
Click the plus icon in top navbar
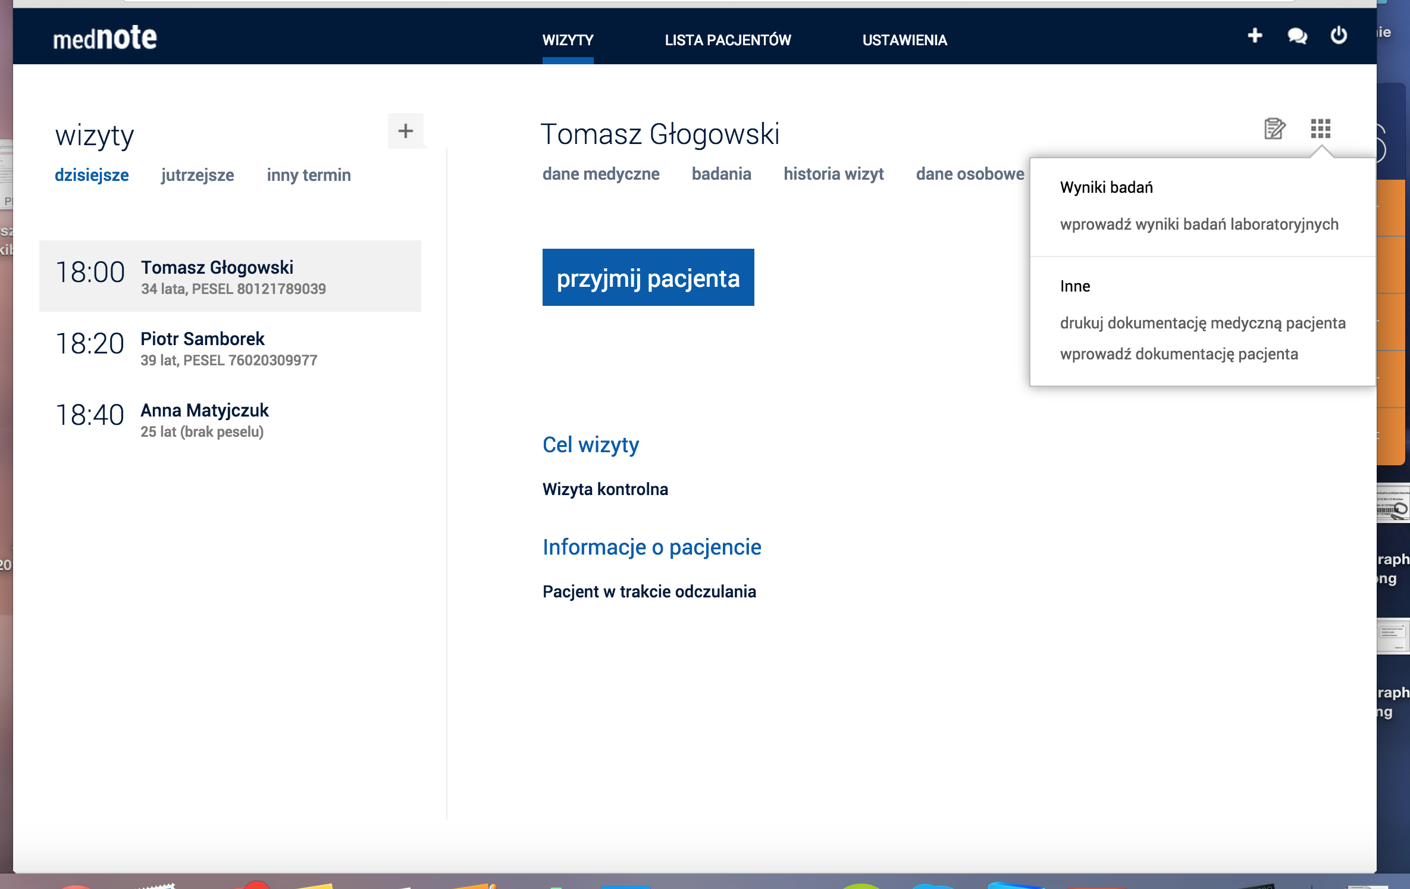1255,36
